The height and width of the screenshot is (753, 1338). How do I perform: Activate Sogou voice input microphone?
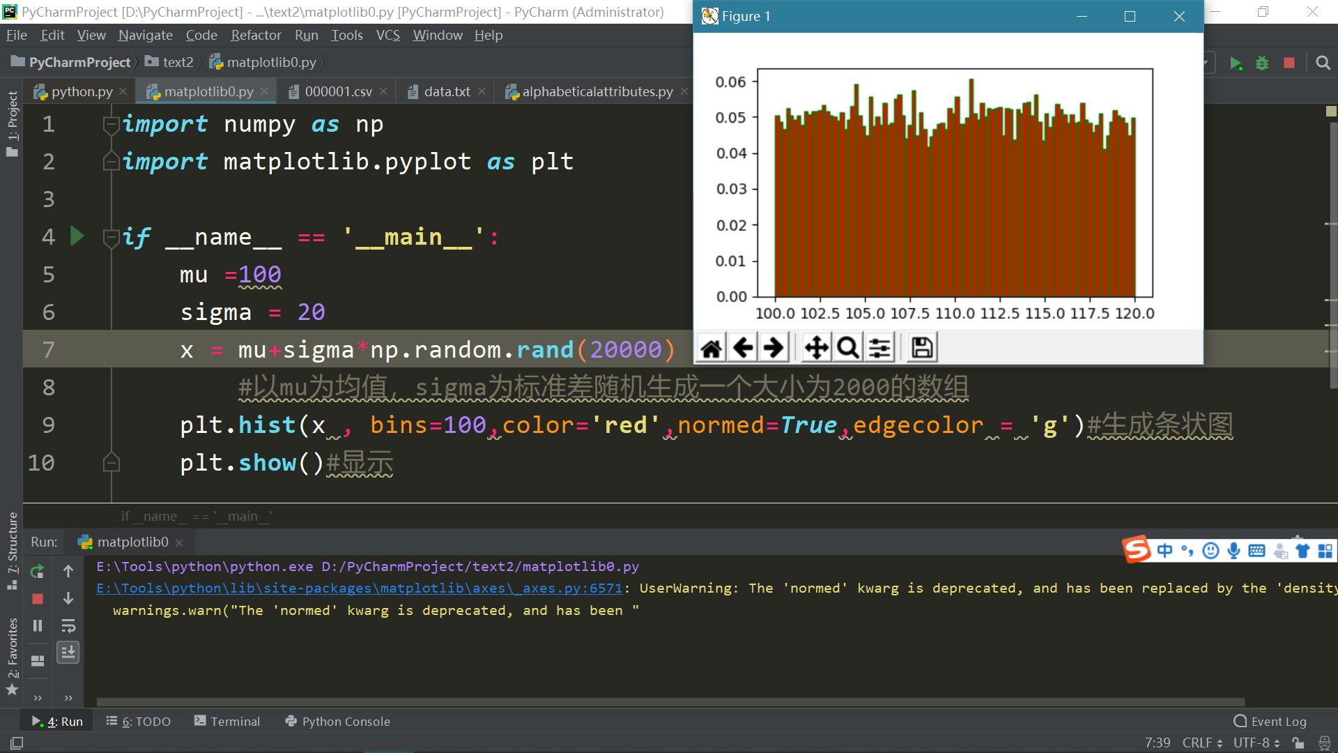coord(1233,551)
